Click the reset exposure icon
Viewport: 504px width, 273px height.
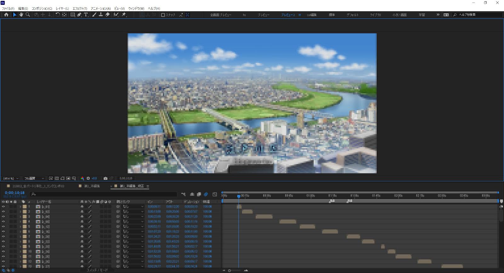(x=88, y=178)
